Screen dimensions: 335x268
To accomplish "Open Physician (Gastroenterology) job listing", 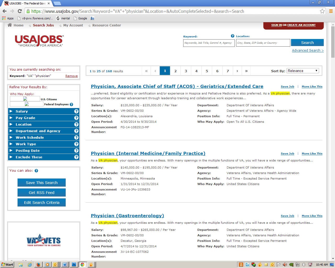I will tap(127, 216).
